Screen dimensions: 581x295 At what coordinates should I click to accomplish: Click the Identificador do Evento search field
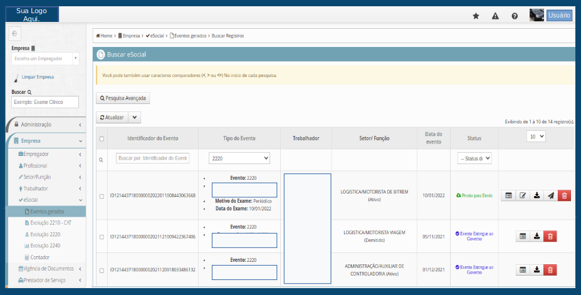tap(153, 158)
